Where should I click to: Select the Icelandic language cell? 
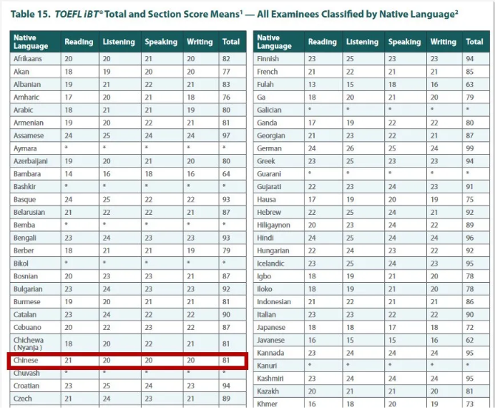coord(279,264)
